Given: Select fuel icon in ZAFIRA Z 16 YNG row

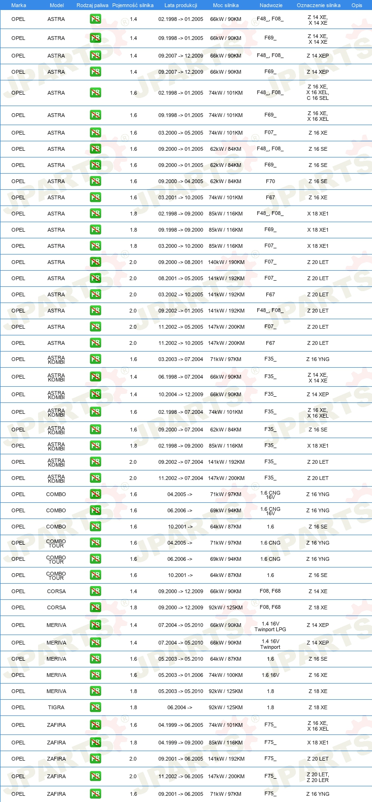Looking at the screenshot, I should 95,794.
